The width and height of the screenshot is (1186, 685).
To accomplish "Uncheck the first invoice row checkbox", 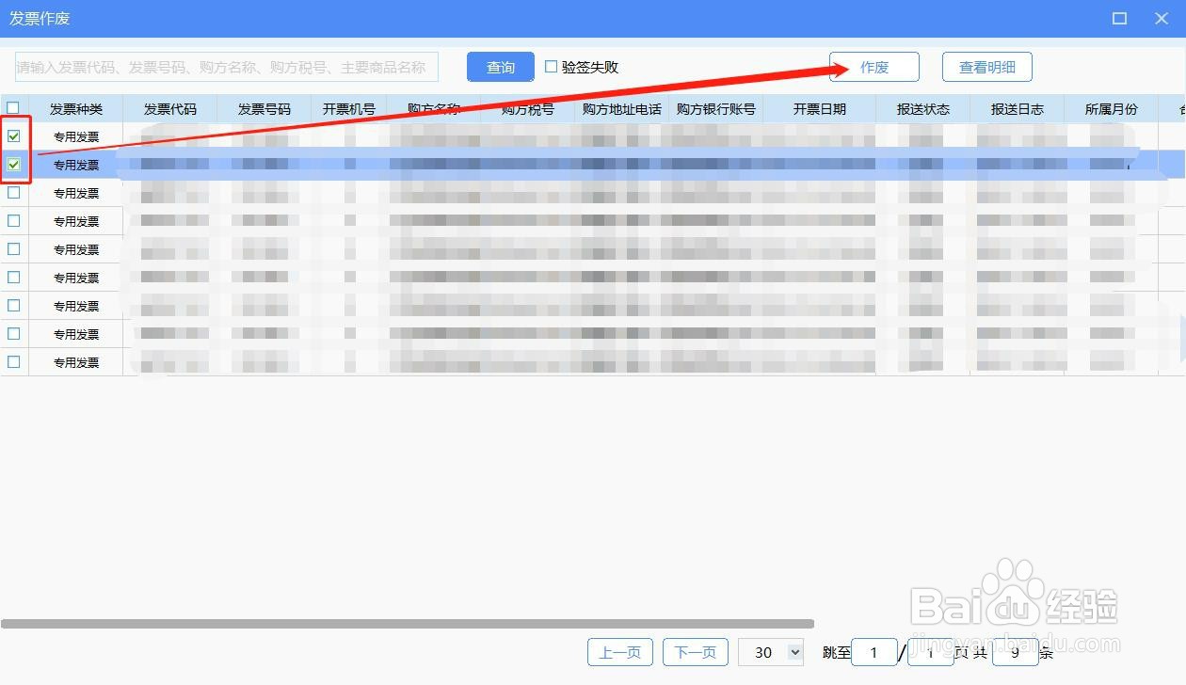I will pos(14,135).
